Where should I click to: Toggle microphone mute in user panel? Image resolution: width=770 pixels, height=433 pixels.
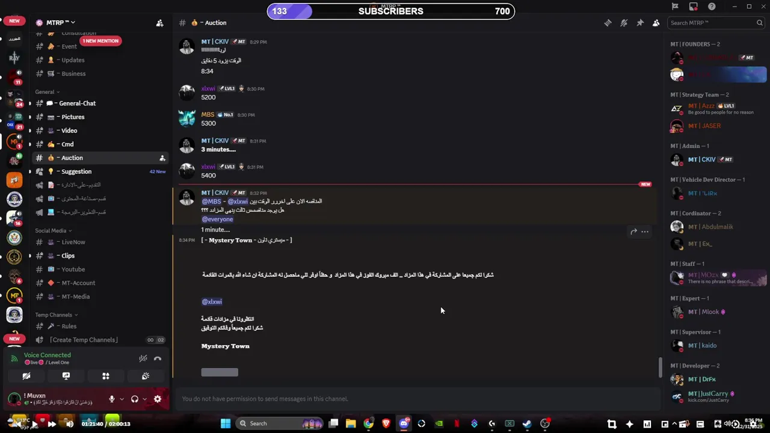click(111, 399)
